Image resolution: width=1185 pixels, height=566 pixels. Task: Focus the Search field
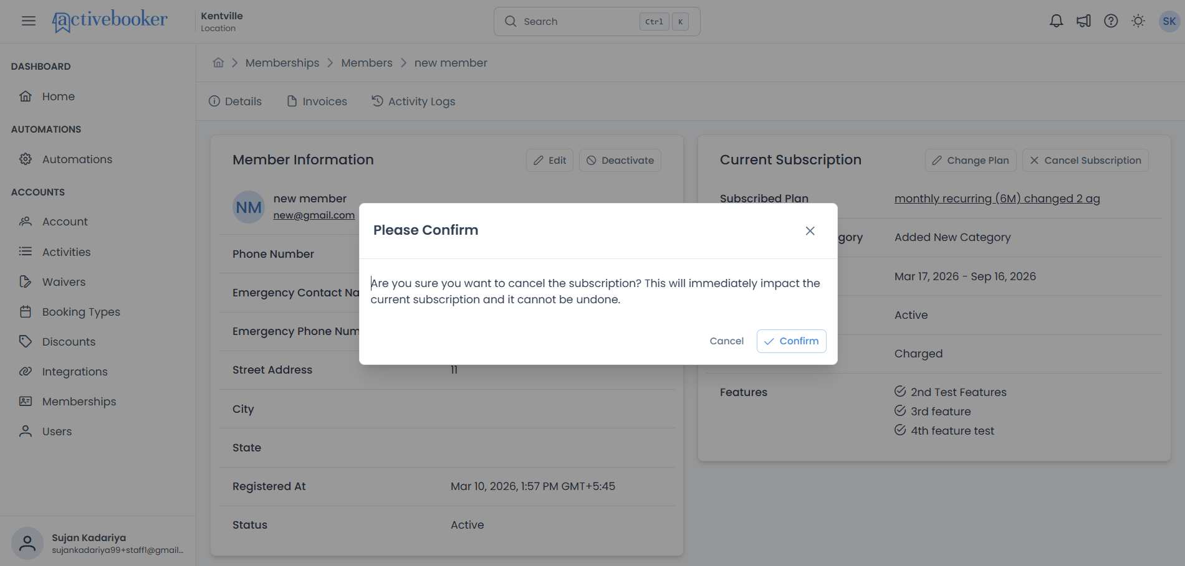(x=597, y=21)
